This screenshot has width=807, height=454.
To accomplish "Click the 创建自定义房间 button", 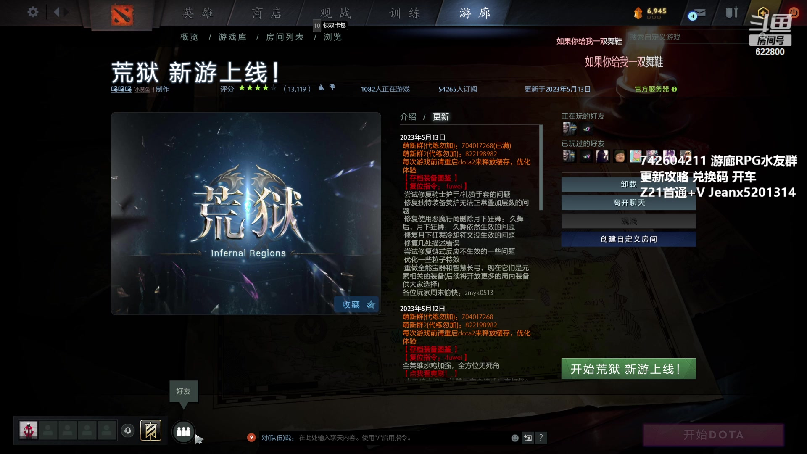I will (x=628, y=239).
